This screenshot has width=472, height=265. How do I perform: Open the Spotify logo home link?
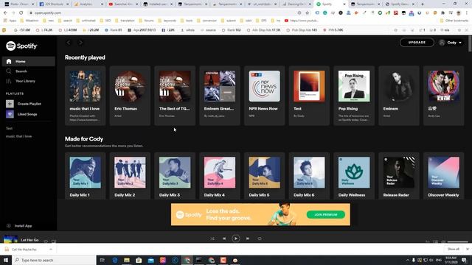point(21,46)
